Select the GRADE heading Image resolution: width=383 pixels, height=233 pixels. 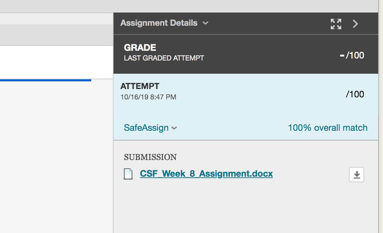[140, 48]
